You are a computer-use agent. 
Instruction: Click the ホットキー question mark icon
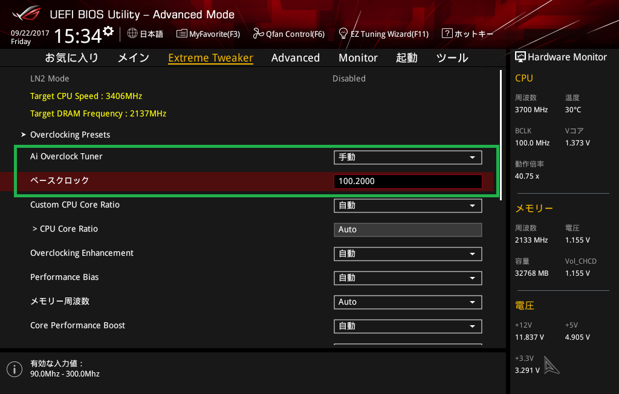[x=447, y=33]
